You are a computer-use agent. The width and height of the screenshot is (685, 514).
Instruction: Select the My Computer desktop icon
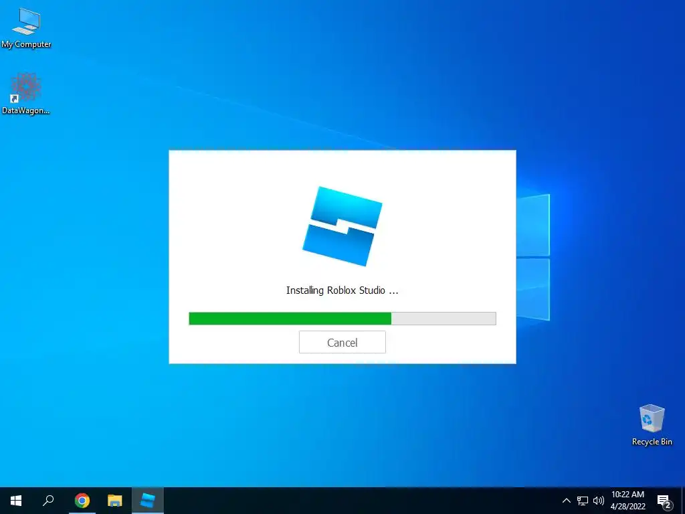(x=26, y=28)
